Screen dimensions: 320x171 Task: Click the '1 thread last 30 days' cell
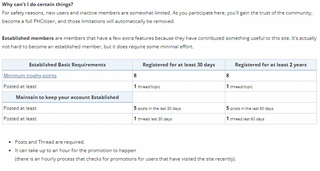pos(179,119)
